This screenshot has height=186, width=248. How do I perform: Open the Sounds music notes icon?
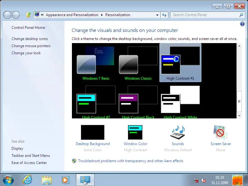[178, 132]
